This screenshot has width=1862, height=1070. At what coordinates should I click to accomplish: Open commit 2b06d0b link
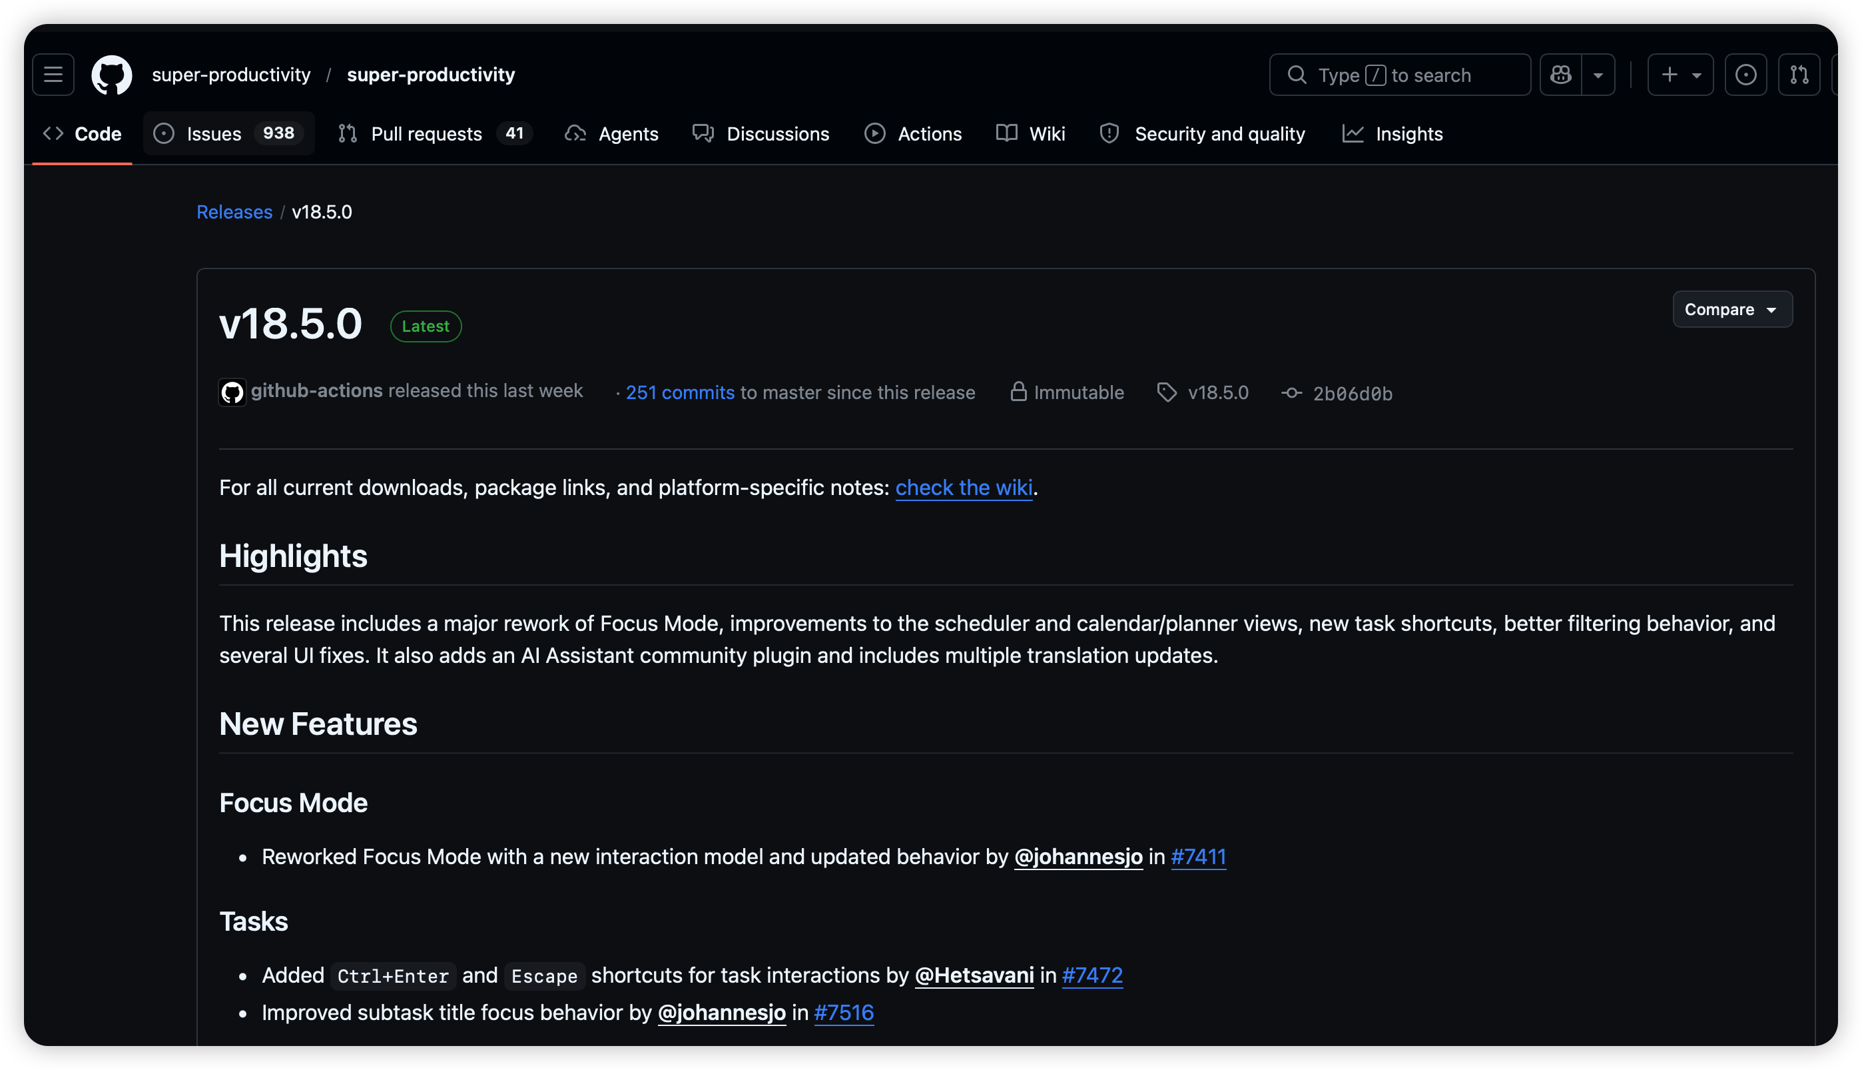(x=1353, y=394)
